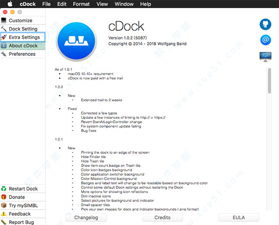Image resolution: width=279 pixels, height=225 pixels.
Task: Click 'Hide Finder tile' line
Action: click(x=93, y=157)
